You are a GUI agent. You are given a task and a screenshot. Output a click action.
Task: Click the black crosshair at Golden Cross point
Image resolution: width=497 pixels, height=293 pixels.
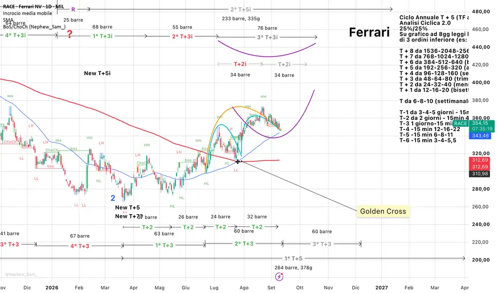[238, 161]
